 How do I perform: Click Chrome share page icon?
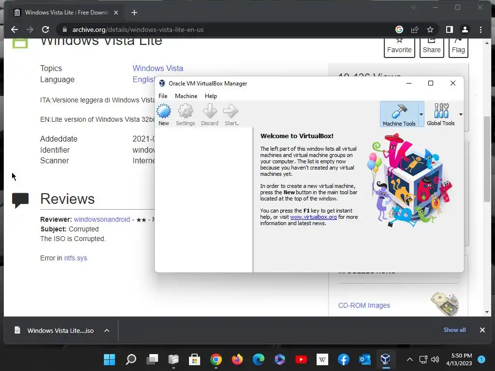click(x=414, y=29)
